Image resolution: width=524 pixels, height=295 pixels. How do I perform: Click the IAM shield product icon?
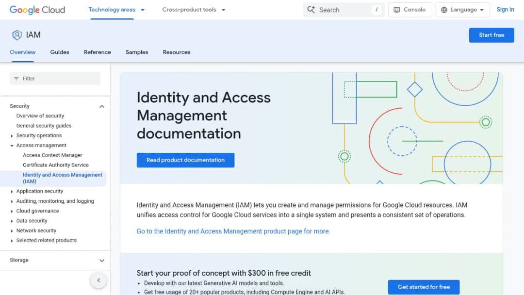tap(17, 35)
